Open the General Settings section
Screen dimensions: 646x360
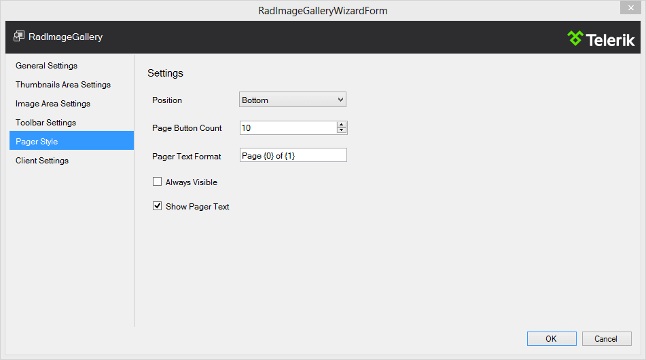47,66
